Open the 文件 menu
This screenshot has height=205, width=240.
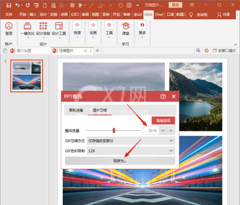[x=9, y=14]
